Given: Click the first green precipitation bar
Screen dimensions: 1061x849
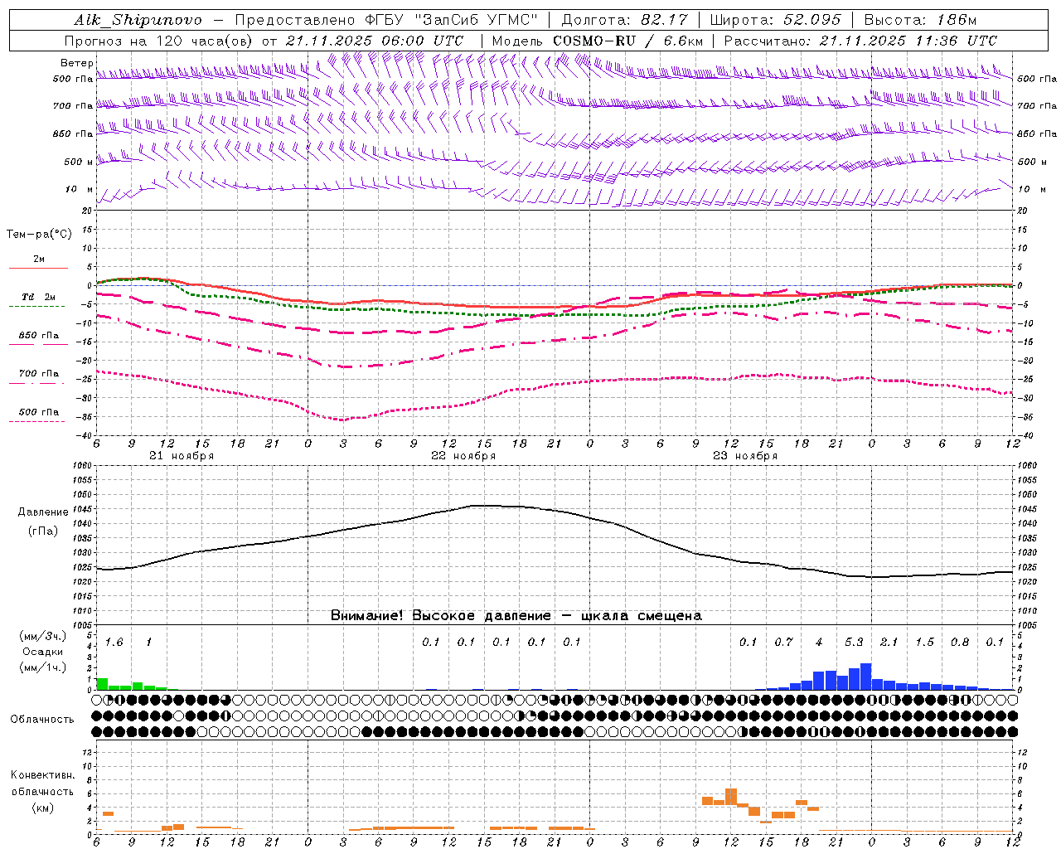Looking at the screenshot, I should 102,684.
